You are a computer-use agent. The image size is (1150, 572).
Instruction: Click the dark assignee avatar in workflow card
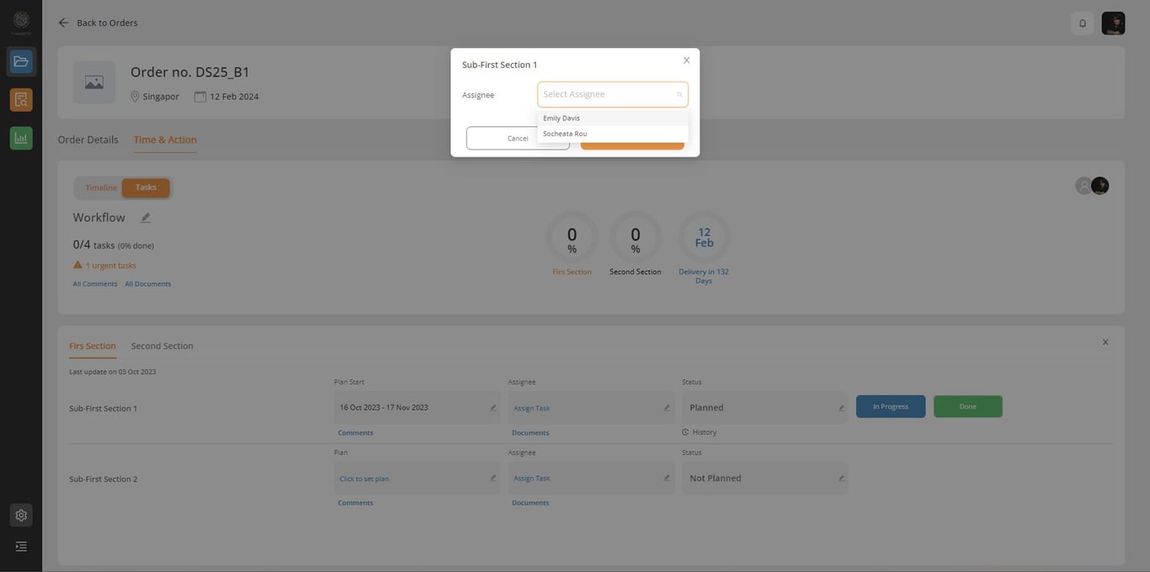(x=1100, y=186)
